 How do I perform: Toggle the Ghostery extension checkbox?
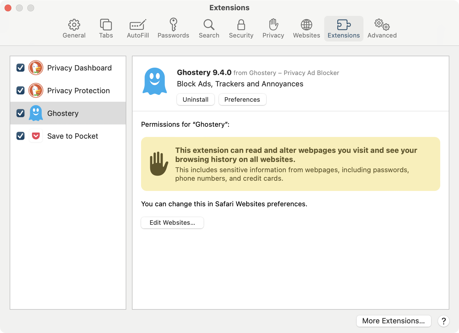coord(20,113)
